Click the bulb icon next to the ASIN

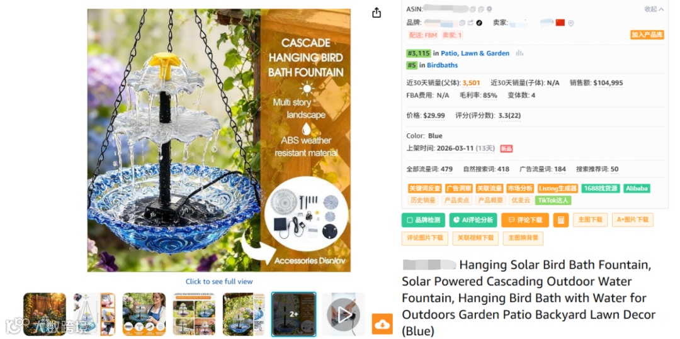tap(489, 9)
